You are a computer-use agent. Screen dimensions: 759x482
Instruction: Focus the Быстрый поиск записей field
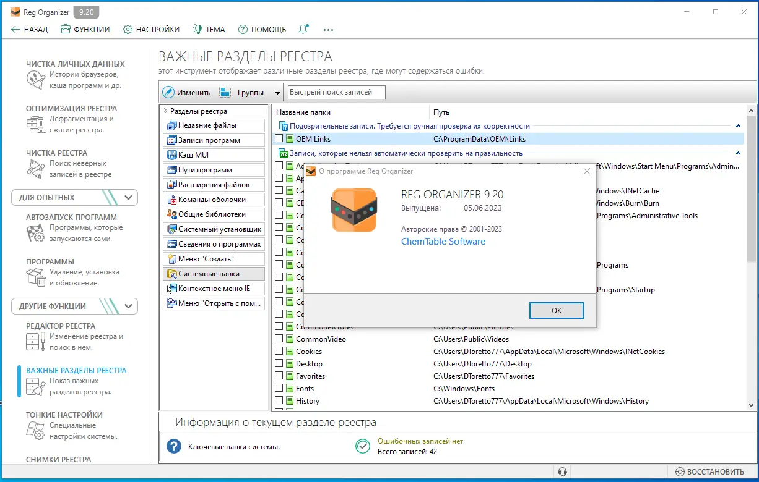pyautogui.click(x=337, y=92)
